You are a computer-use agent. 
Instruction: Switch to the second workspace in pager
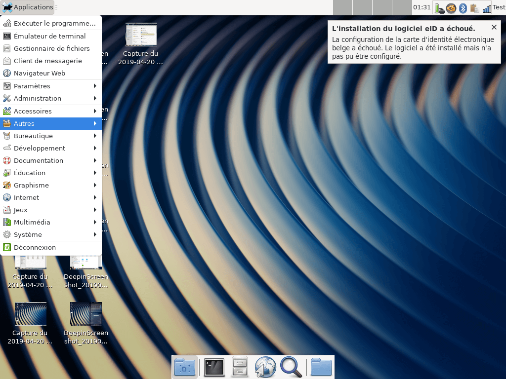(x=362, y=7)
